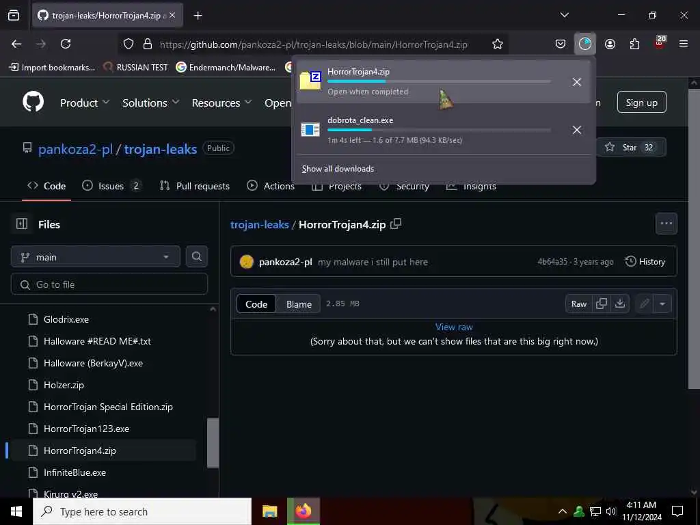Open the Extensions puzzle icon
This screenshot has width=700, height=525.
634,44
